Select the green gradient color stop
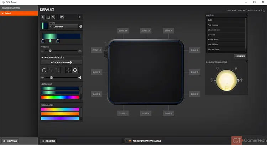 [50, 41]
